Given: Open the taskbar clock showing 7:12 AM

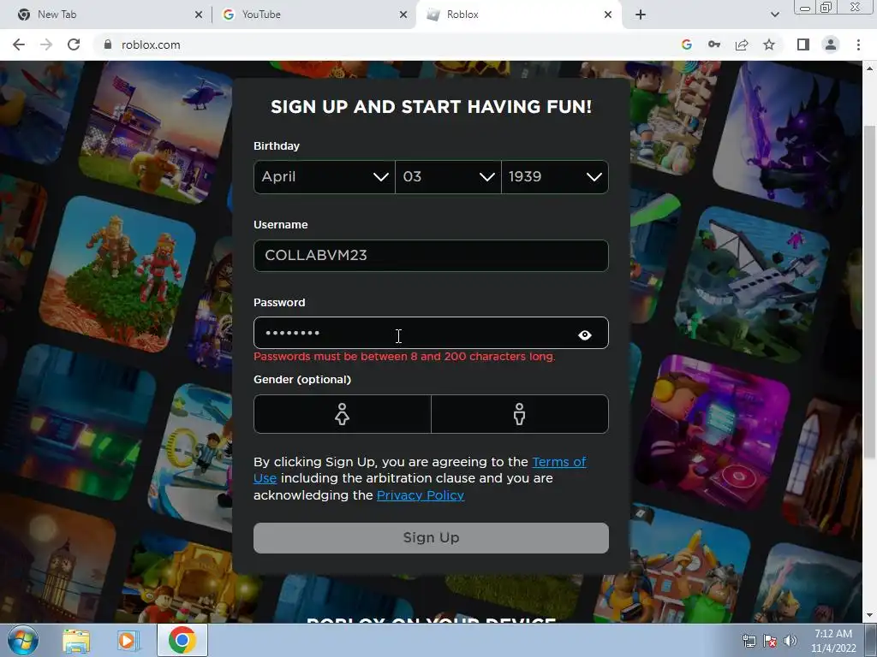Looking at the screenshot, I should coord(833,641).
